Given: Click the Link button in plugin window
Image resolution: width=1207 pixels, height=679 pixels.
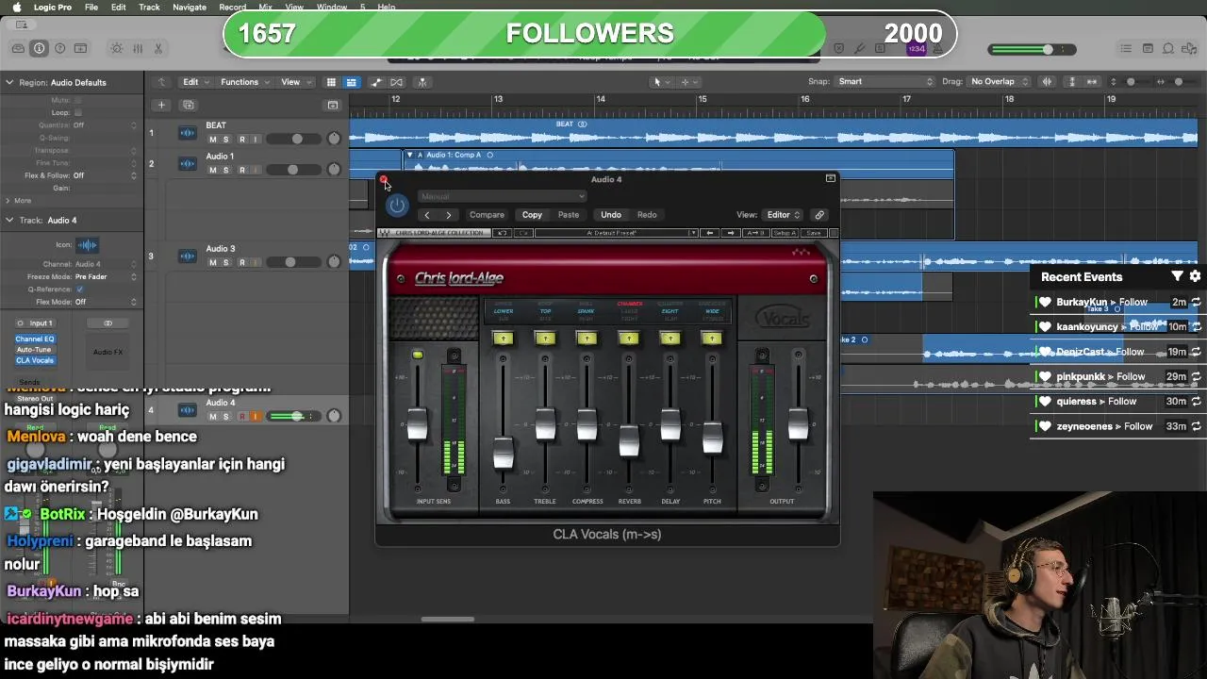Looking at the screenshot, I should 819,215.
